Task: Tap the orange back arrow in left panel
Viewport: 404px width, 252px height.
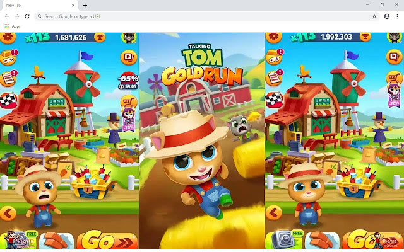Action: tap(8, 213)
